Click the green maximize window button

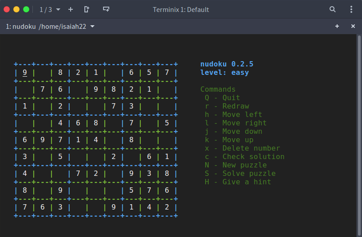pos(26,9)
